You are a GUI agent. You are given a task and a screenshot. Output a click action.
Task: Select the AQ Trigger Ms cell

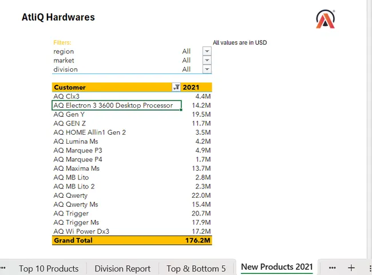coord(117,223)
